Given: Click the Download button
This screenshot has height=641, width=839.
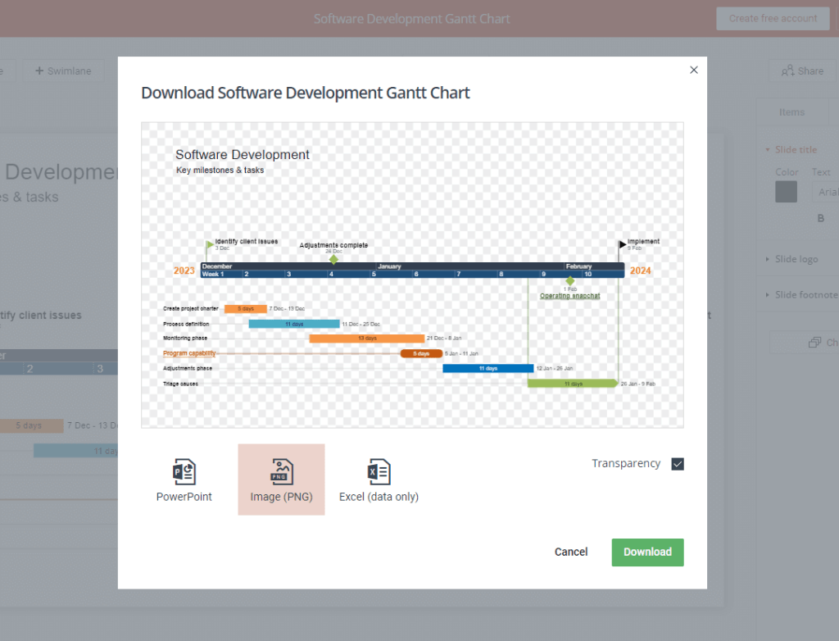Looking at the screenshot, I should point(647,552).
